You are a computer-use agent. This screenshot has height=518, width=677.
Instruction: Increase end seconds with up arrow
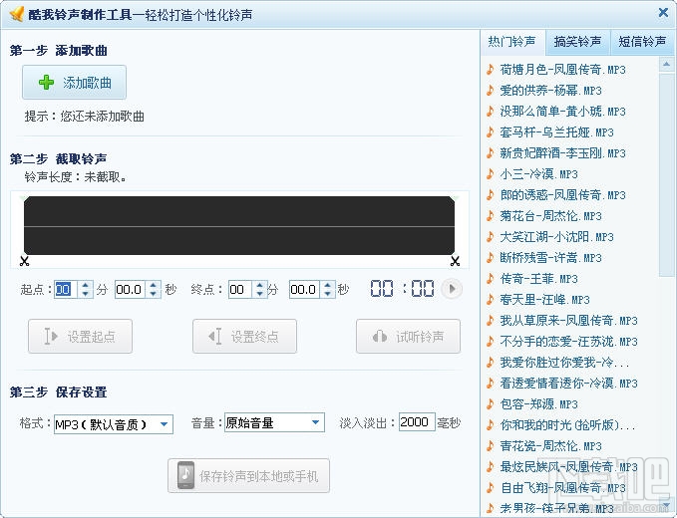click(x=328, y=285)
